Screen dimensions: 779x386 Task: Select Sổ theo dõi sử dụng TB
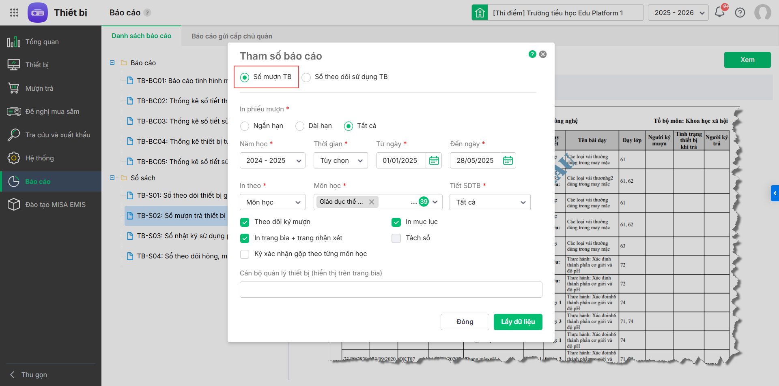(x=306, y=77)
